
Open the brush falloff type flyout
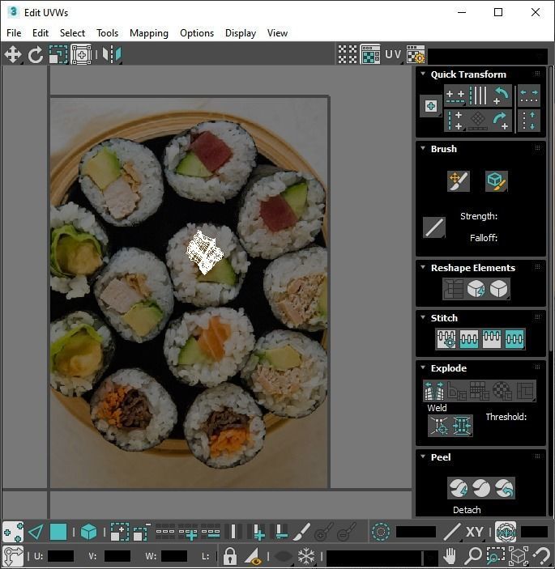pos(434,227)
